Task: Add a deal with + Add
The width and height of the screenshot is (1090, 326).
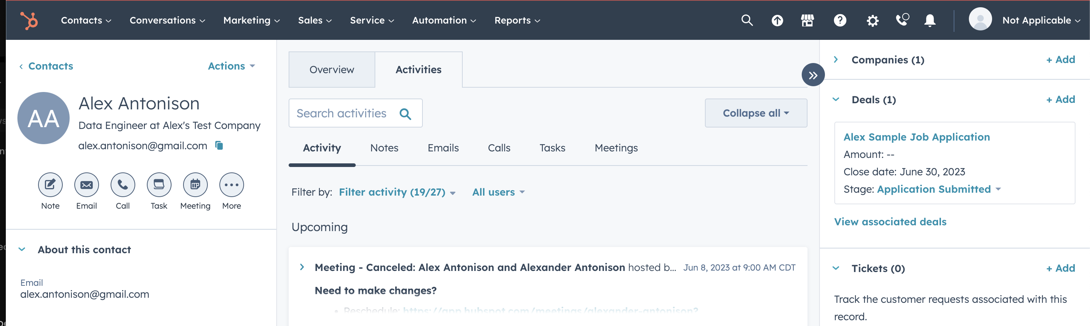Action: coord(1060,99)
